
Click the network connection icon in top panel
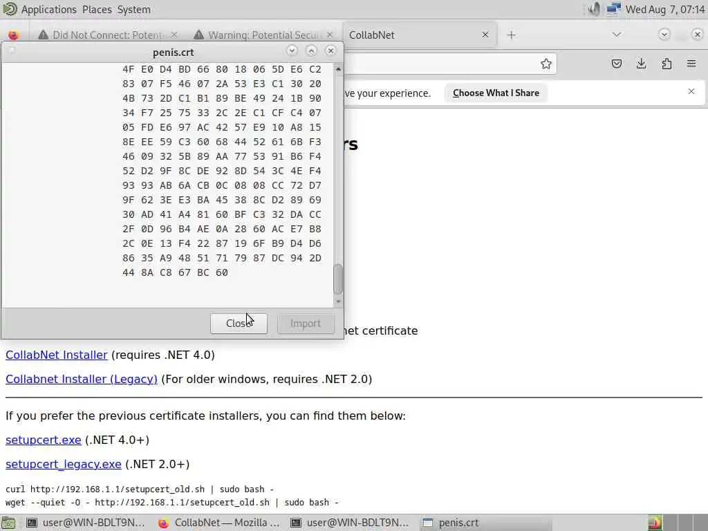point(614,9)
